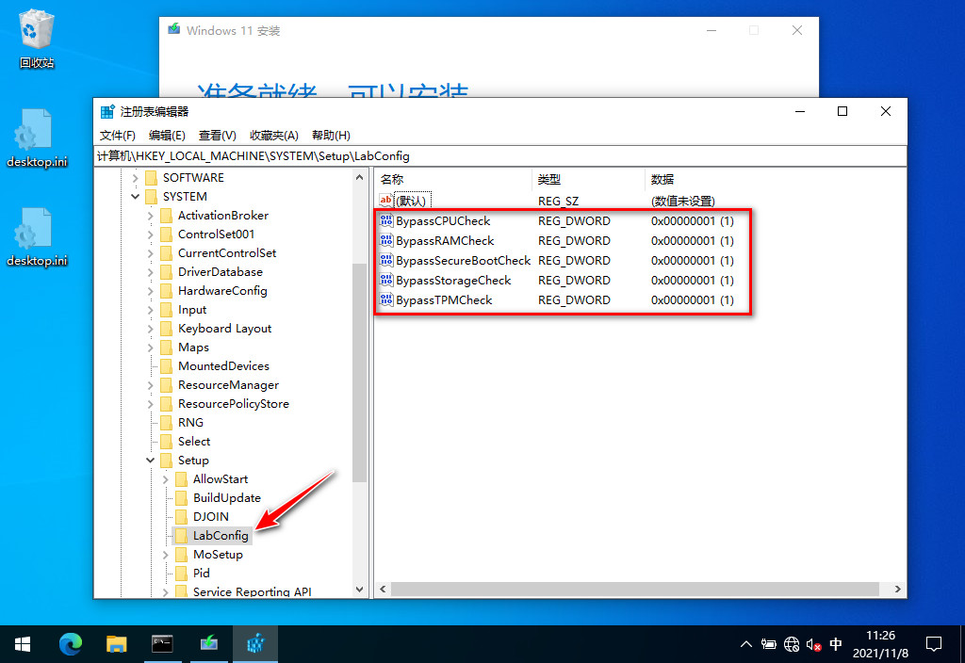Click the 类型 column header

(x=588, y=180)
